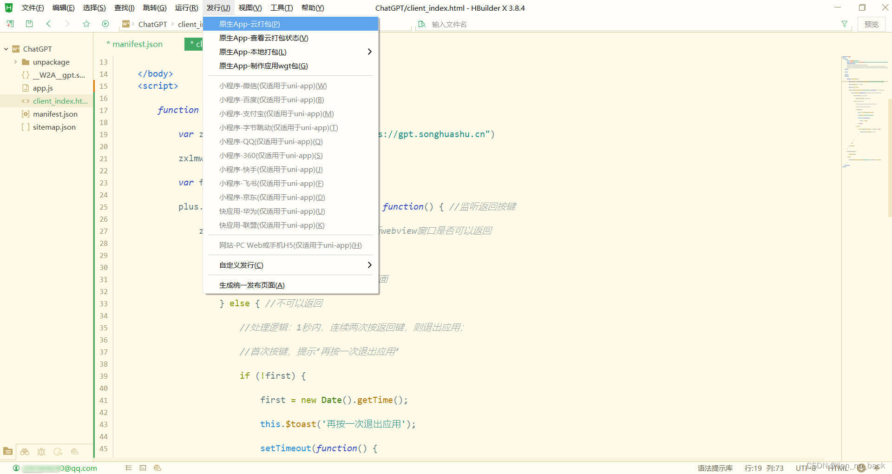Click the 行:19 列:73 position indicator
892x474 pixels.
(764, 468)
